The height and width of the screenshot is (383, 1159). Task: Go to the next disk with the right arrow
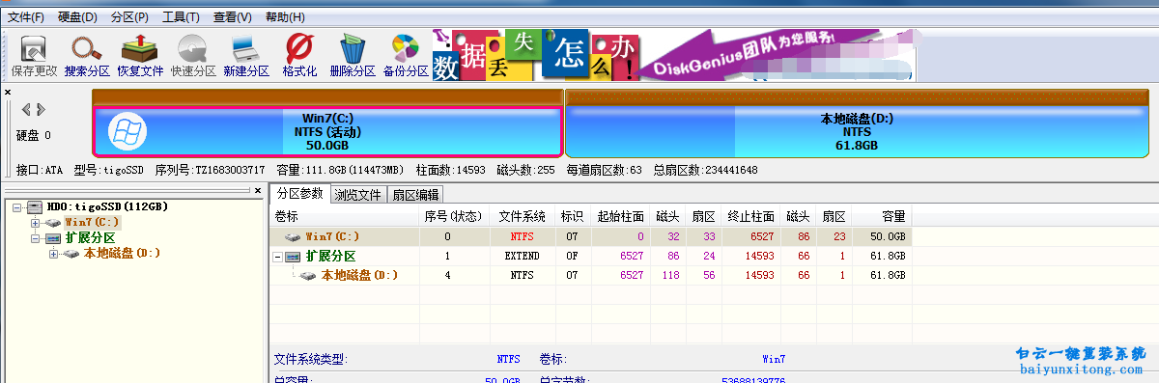coord(41,109)
